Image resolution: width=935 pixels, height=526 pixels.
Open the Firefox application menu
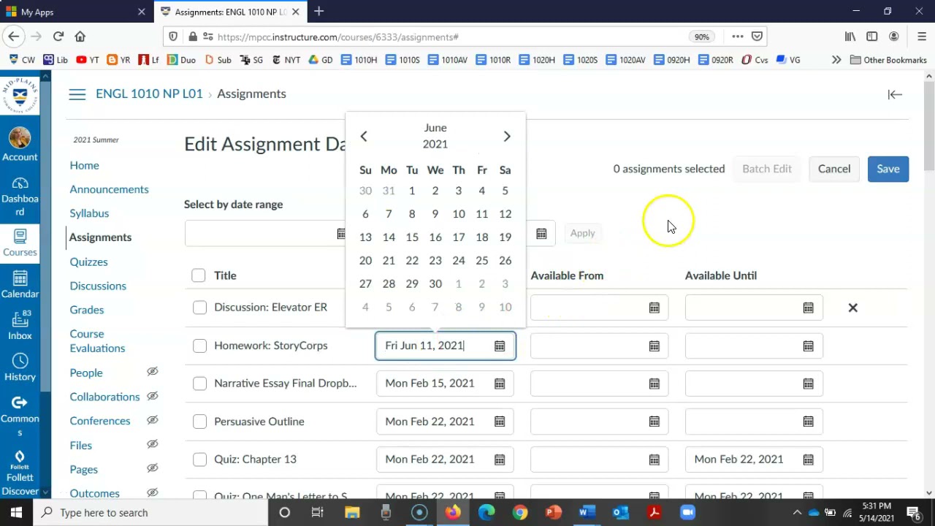[921, 37]
